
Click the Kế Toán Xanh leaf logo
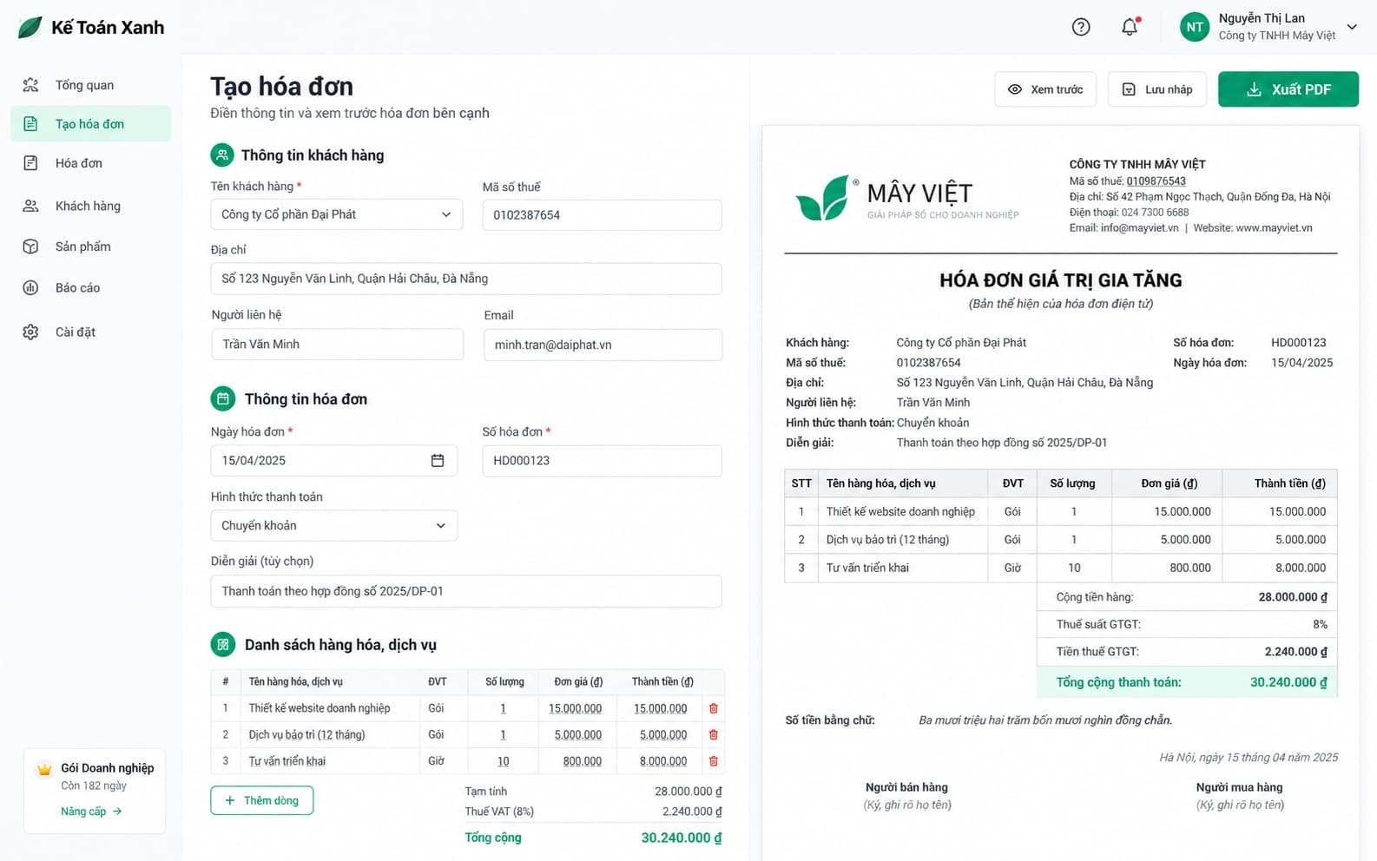pyautogui.click(x=30, y=27)
